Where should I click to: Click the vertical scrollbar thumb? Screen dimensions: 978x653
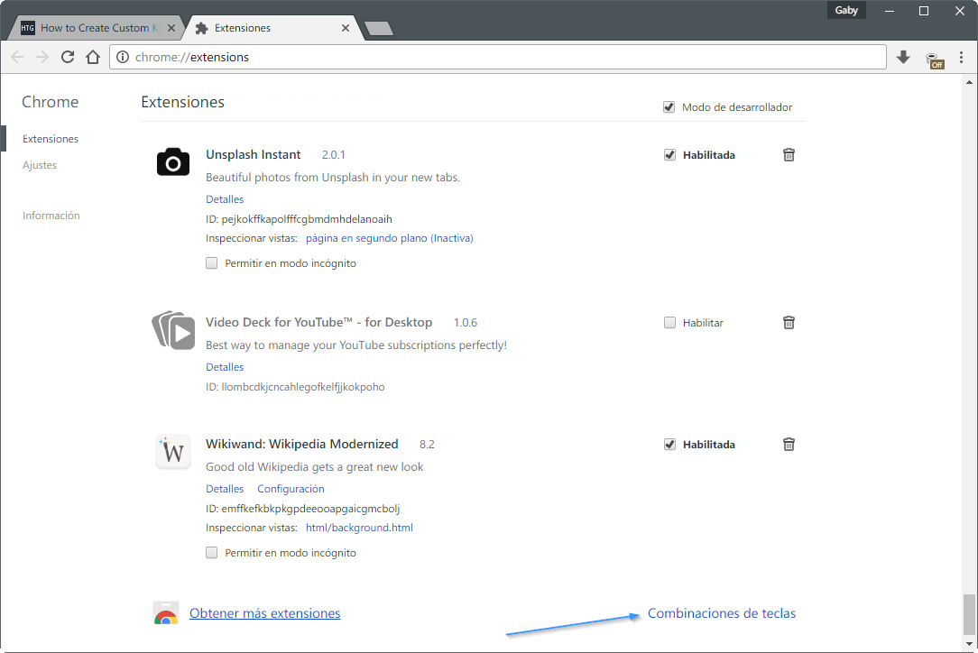click(969, 613)
